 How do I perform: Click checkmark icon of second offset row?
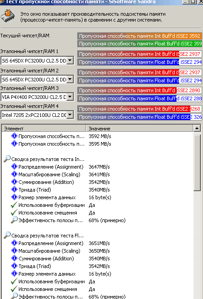click(14, 289)
